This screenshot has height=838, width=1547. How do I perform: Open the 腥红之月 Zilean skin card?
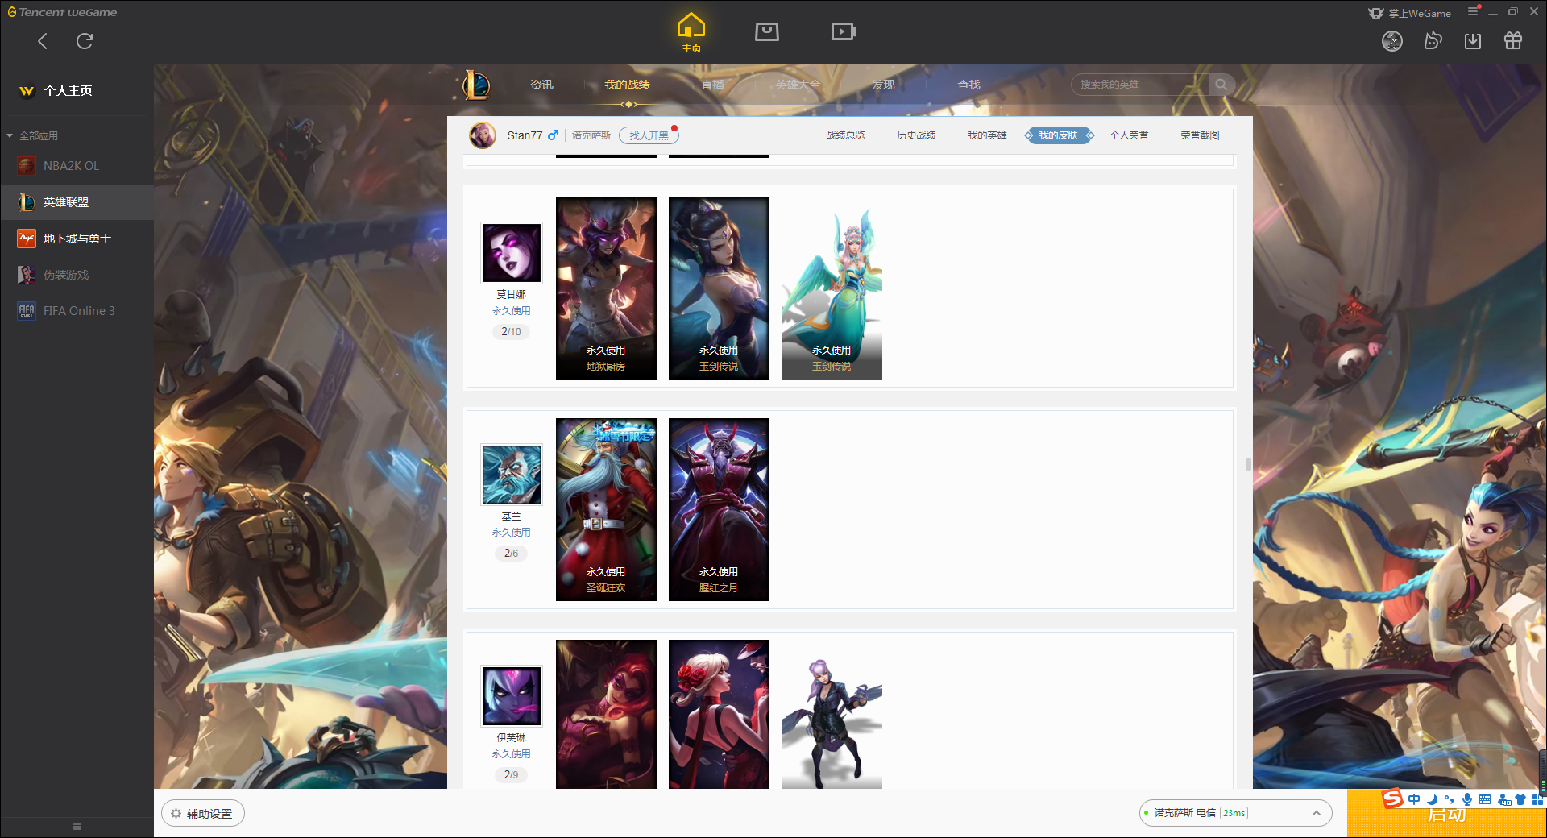[x=719, y=509]
